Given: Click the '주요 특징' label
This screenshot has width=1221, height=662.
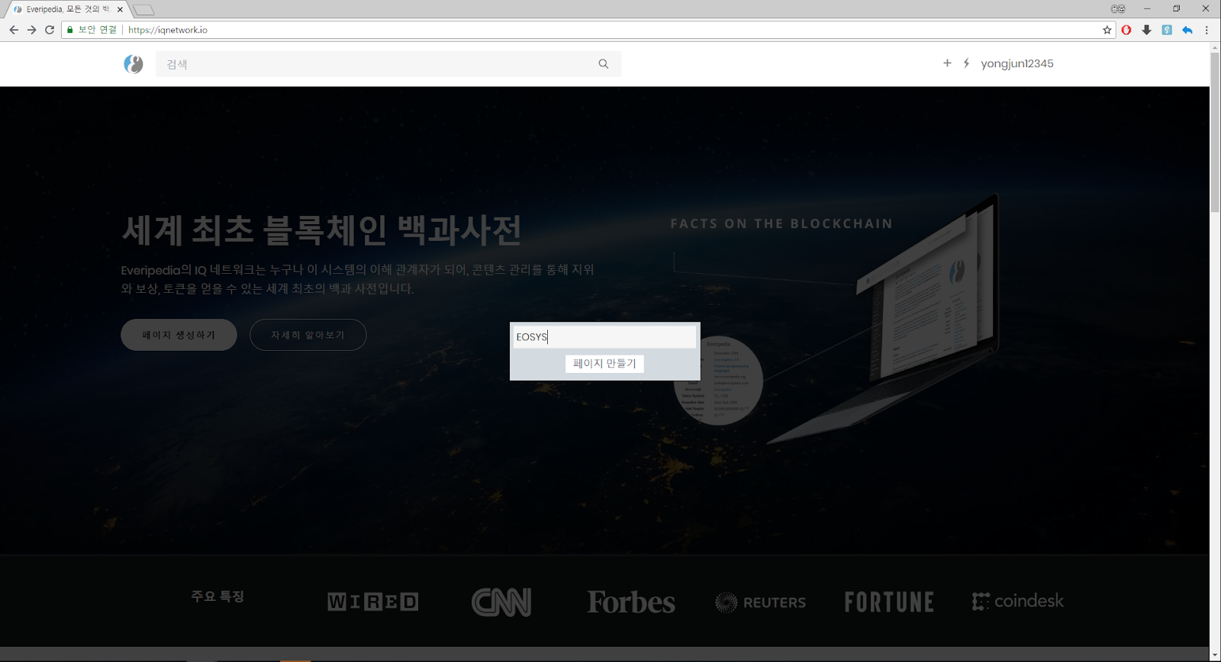Looking at the screenshot, I should click(x=217, y=596).
